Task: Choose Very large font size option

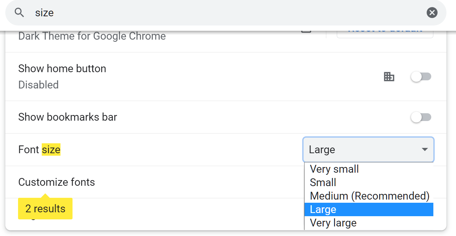Action: coord(333,223)
